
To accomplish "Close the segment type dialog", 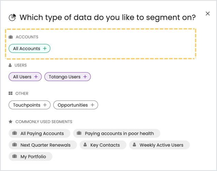I will click(207, 14).
